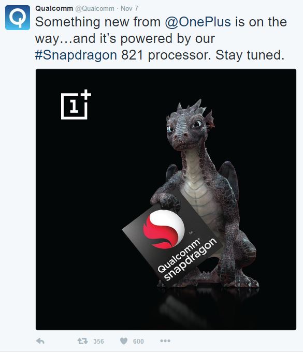Open the Nov 7 tweet timestamp

pyautogui.click(x=129, y=8)
